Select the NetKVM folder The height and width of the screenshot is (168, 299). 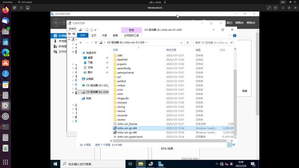click(122, 60)
